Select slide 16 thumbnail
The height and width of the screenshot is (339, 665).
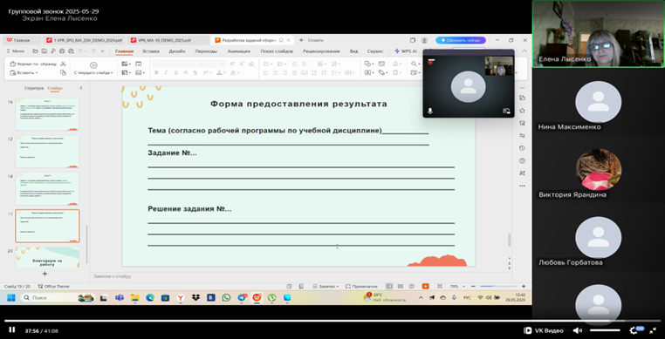pos(47,114)
